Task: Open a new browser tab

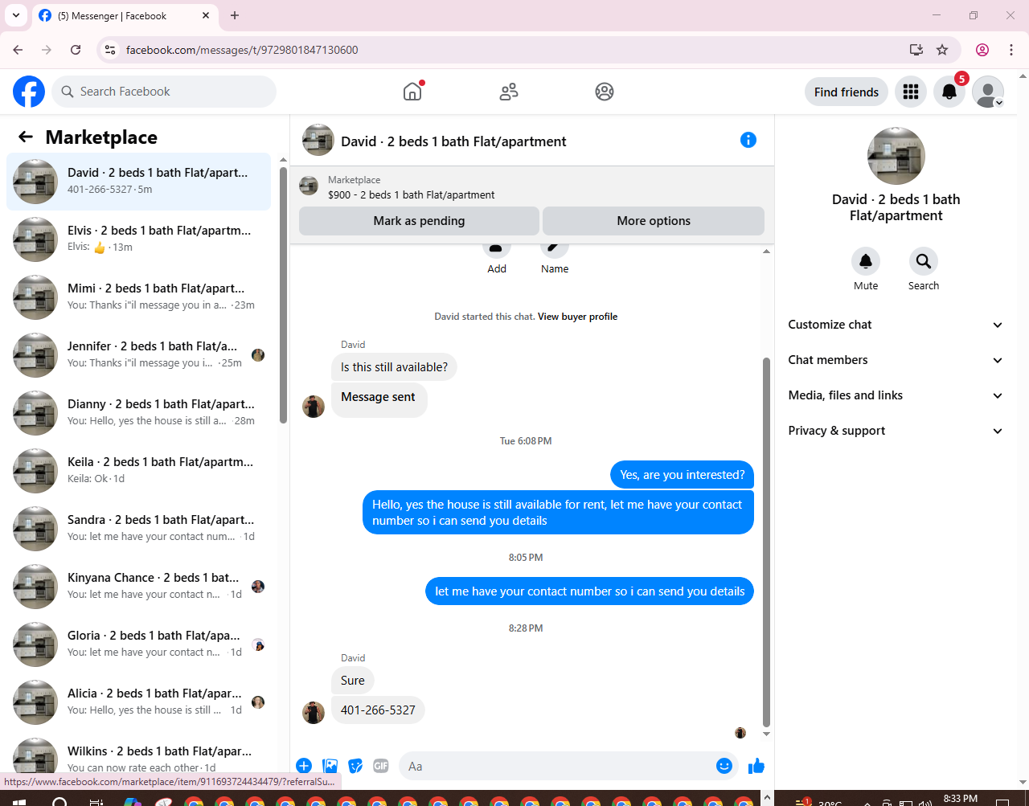Action: (235, 15)
